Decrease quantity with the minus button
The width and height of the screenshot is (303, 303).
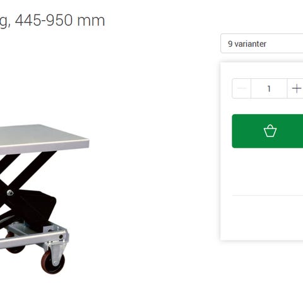coord(242,88)
